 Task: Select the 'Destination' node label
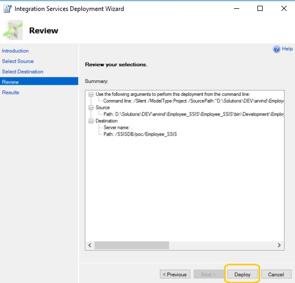pyautogui.click(x=106, y=121)
